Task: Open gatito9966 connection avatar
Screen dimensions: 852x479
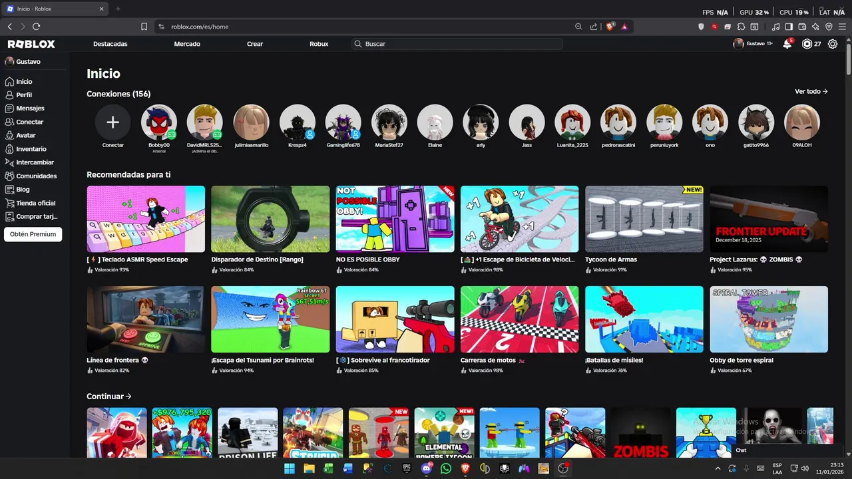Action: (x=756, y=122)
